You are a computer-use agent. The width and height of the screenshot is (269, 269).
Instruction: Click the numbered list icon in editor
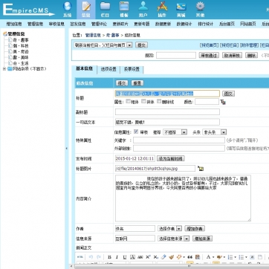pos(230,257)
